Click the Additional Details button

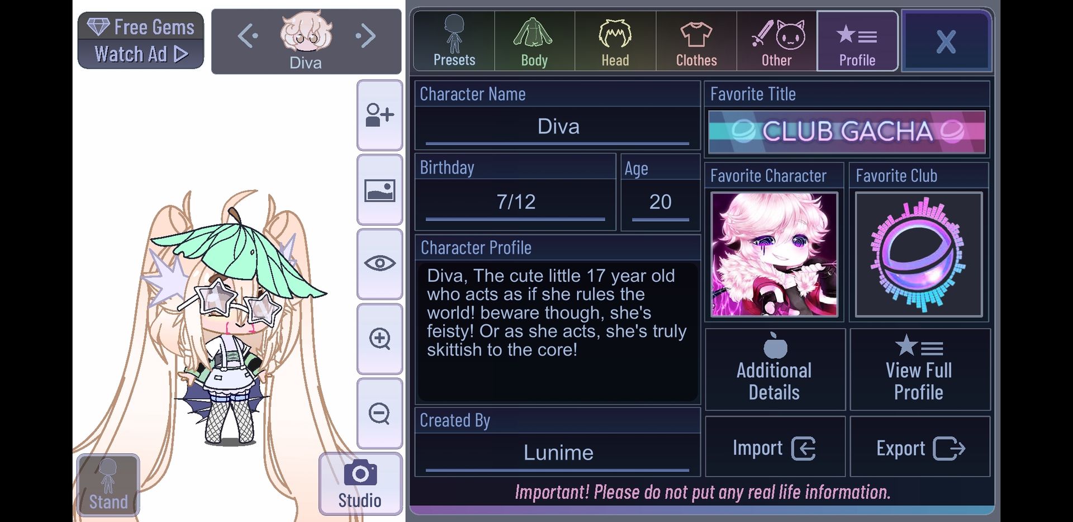[x=775, y=369]
